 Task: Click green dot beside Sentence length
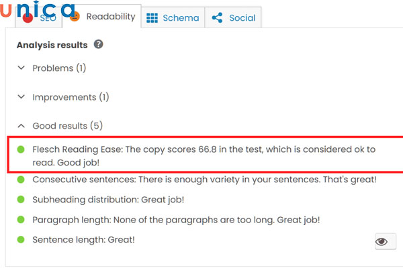coord(21,240)
